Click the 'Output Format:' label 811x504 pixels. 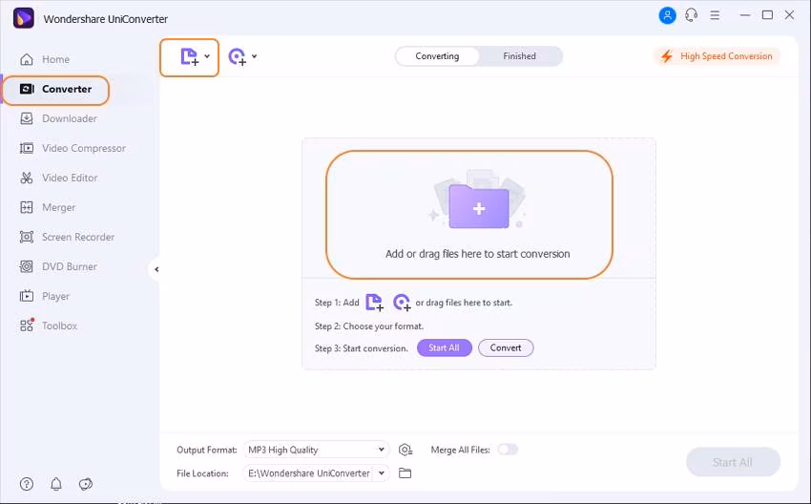(x=207, y=451)
